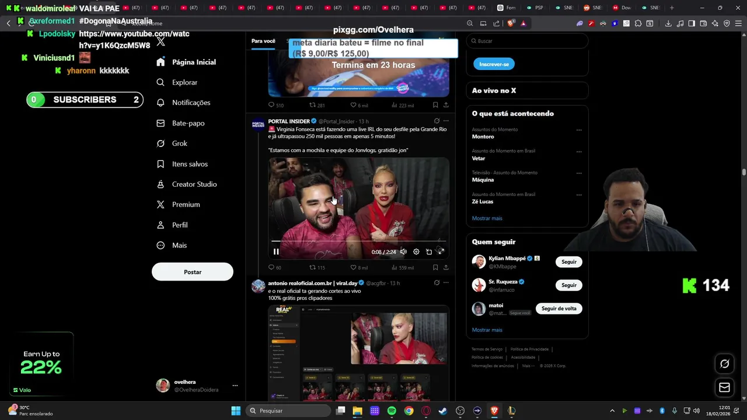The height and width of the screenshot is (420, 747).
Task: Click the Buscar search field
Action: [x=527, y=41]
